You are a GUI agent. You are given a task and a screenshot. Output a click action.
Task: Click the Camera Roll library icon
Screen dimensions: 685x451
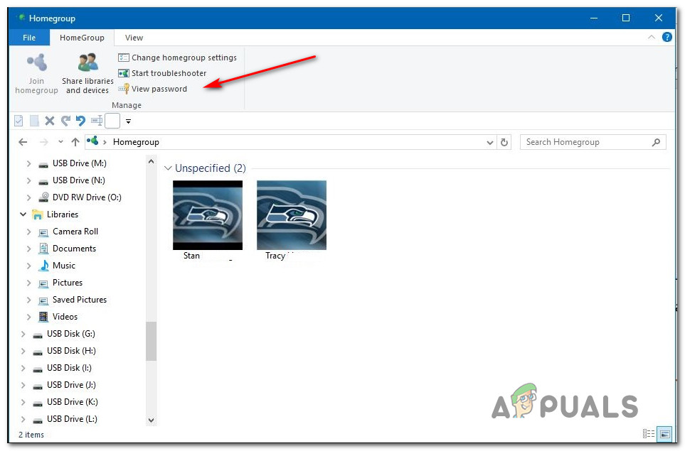pyautogui.click(x=43, y=232)
